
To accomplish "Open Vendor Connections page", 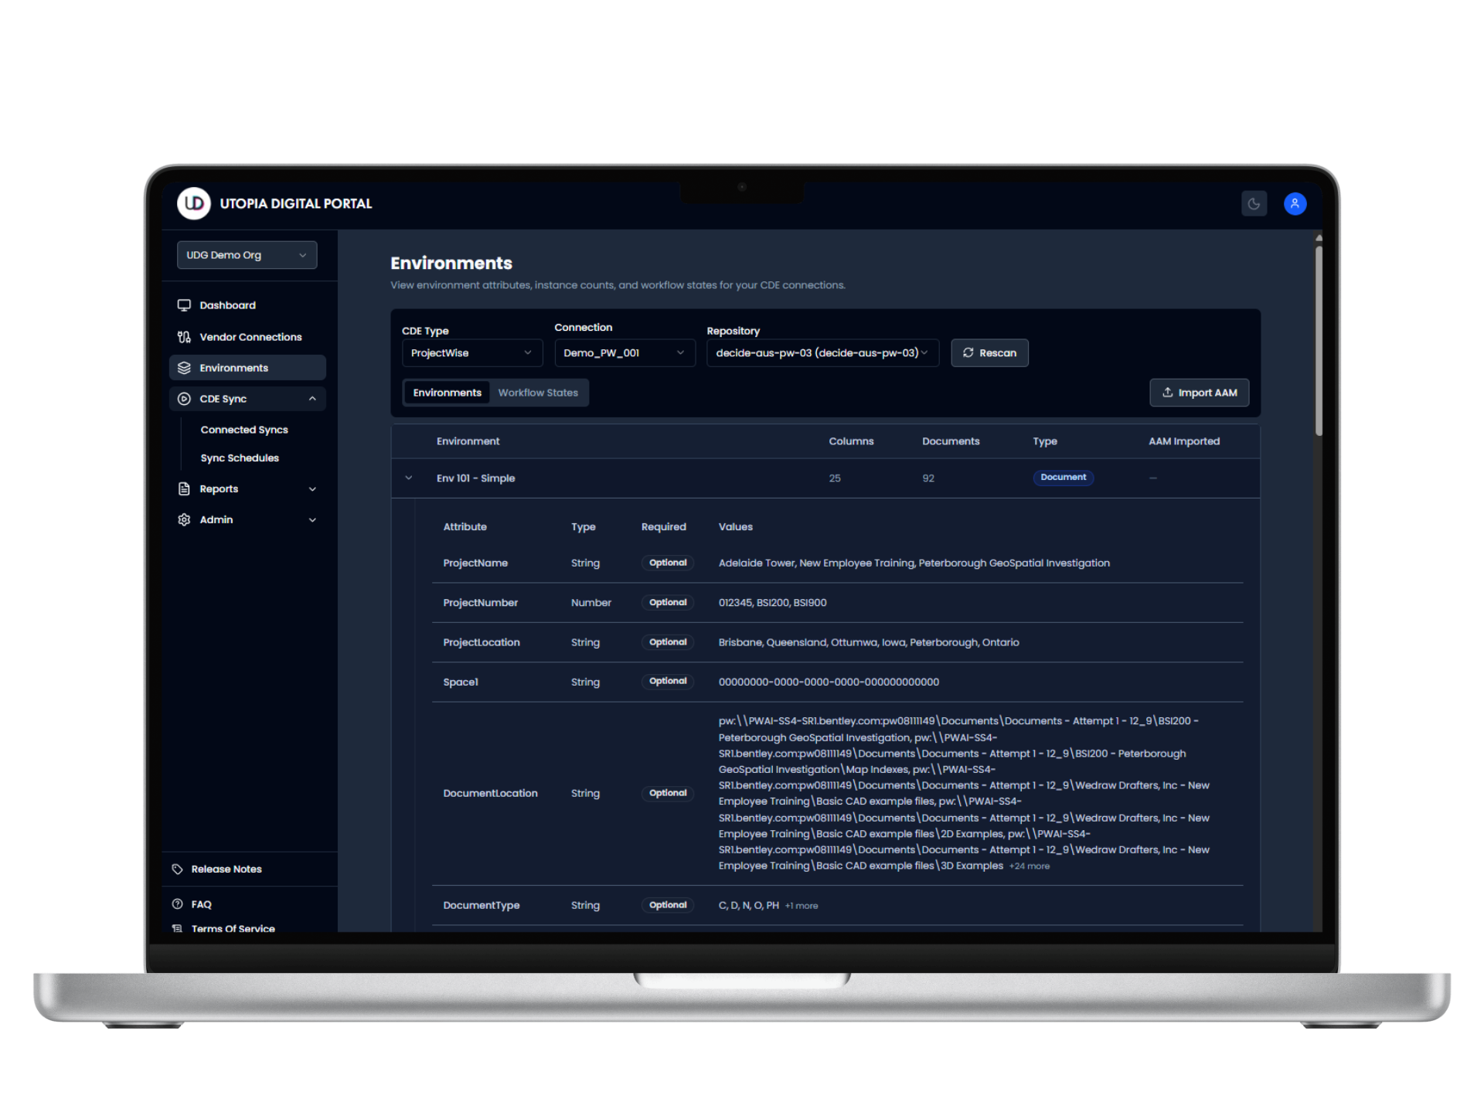I will pos(247,337).
